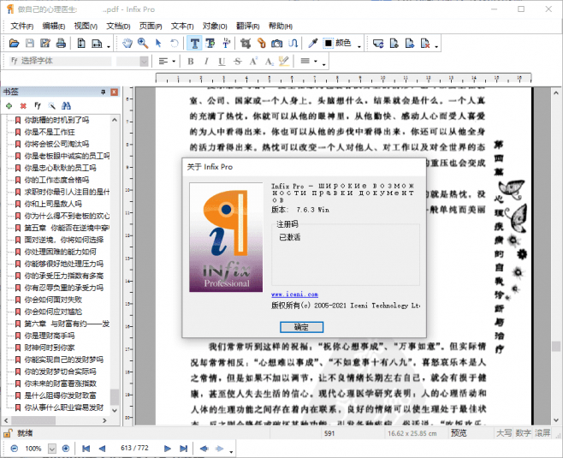Add a new bookmark with green plus
This screenshot has height=458, width=563.
pos(9,105)
